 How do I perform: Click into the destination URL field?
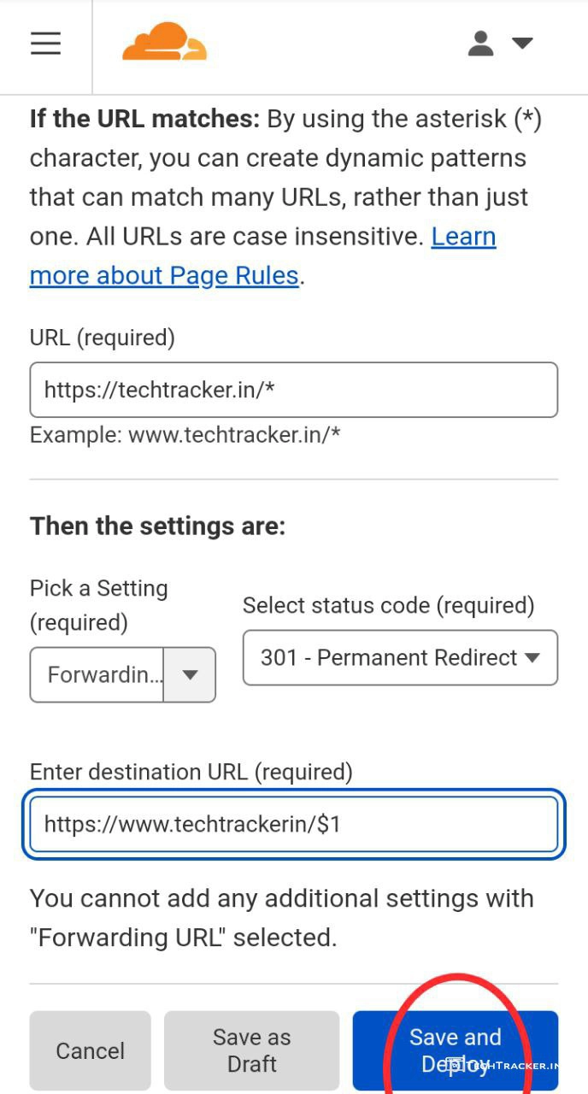point(293,824)
